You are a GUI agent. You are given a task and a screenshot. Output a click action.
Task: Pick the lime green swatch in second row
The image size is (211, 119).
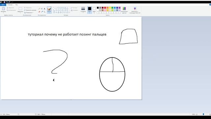click(x=112, y=10)
